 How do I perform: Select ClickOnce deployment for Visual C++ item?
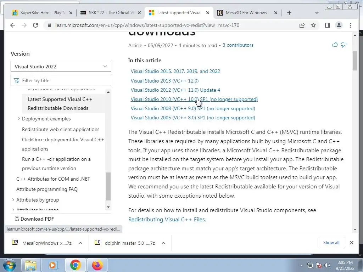[x=63, y=144]
